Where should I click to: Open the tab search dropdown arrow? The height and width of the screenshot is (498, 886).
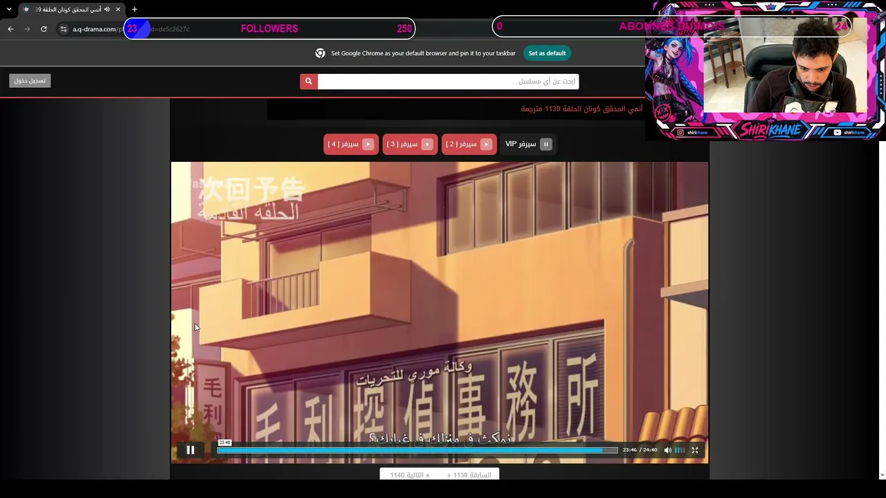tap(9, 10)
